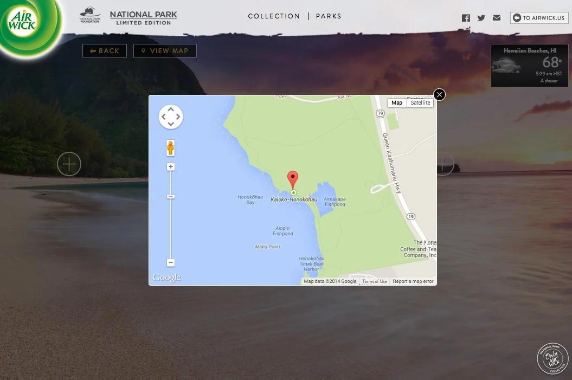Click the View Map button

click(165, 51)
